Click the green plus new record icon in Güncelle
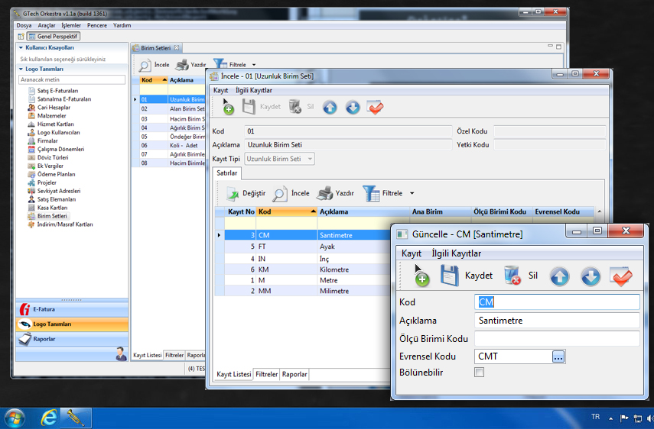654x429 pixels. click(x=421, y=277)
